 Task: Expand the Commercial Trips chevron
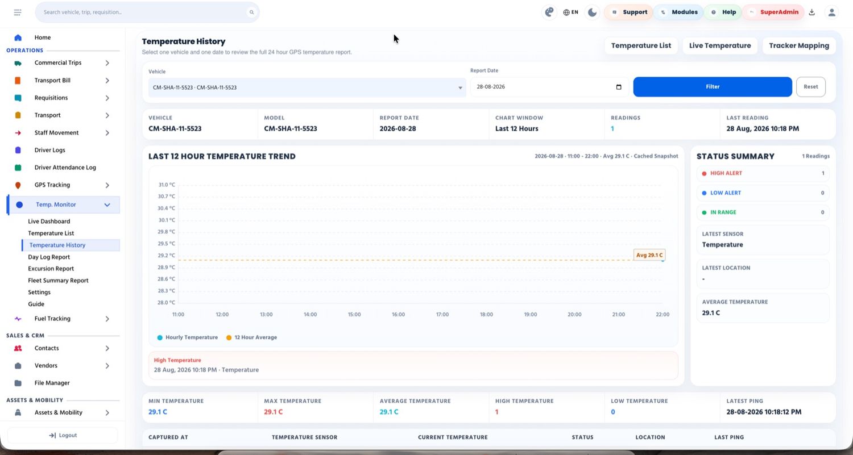[107, 63]
